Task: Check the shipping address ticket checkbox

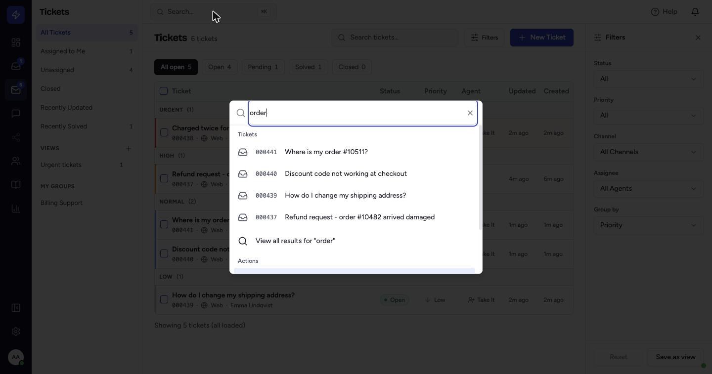Action: pos(164,299)
